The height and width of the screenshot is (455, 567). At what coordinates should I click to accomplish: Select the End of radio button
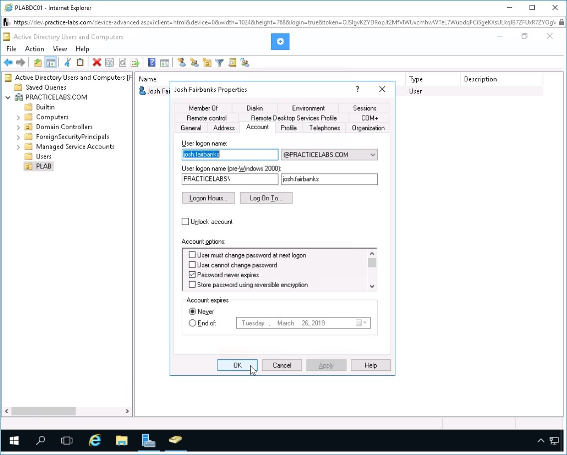tap(192, 323)
